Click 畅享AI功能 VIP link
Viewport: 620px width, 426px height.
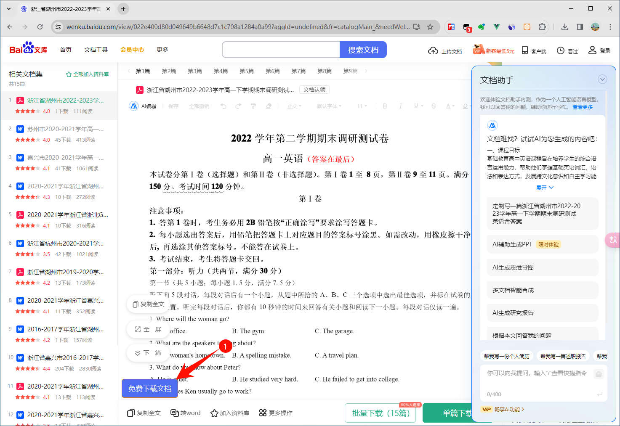point(503,409)
